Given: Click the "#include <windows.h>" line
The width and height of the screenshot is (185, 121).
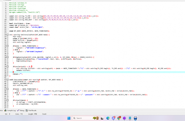Looking at the screenshot, I should click(18, 3).
